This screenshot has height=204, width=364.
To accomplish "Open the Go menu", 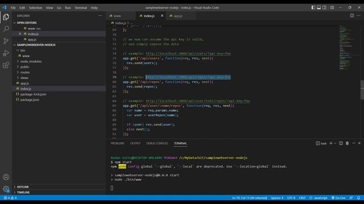I will pyautogui.click(x=59, y=7).
